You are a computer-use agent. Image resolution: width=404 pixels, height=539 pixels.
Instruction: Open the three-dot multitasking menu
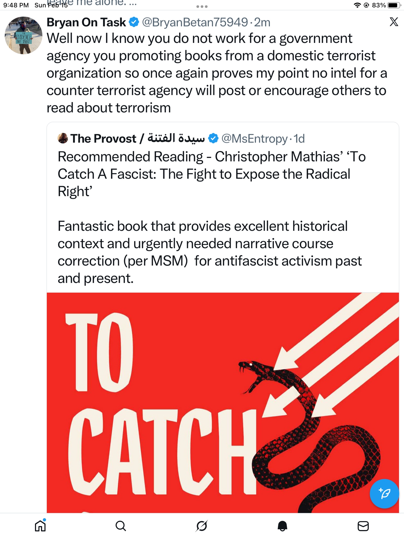[x=202, y=6]
